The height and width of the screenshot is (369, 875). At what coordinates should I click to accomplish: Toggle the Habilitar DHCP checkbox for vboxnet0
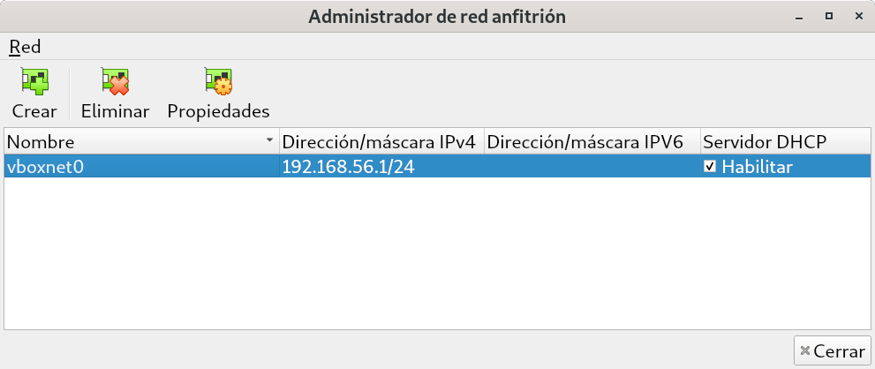pos(709,166)
